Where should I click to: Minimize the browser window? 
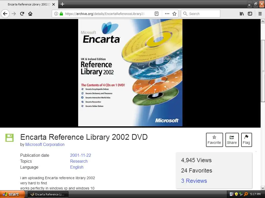(x=249, y=4)
